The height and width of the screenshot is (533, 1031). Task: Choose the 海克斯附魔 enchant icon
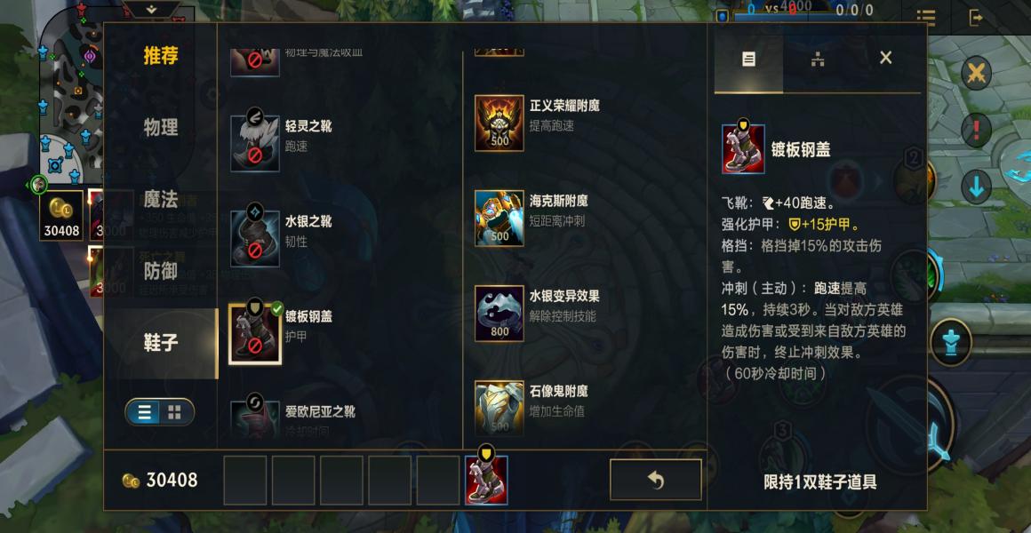pos(500,219)
